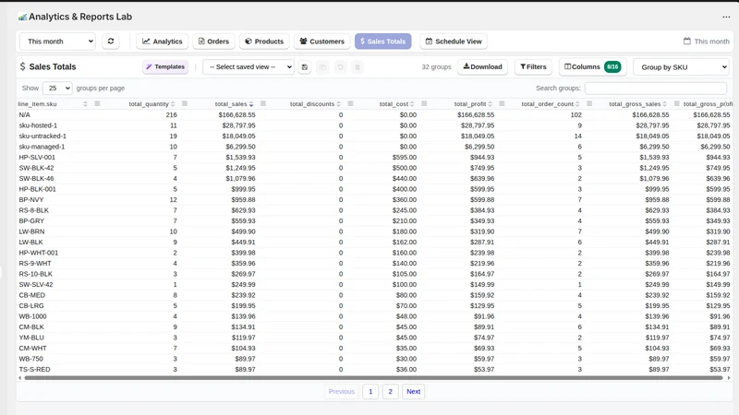Sort by total_cost using its sort arrows
739x415 pixels.
click(x=412, y=104)
